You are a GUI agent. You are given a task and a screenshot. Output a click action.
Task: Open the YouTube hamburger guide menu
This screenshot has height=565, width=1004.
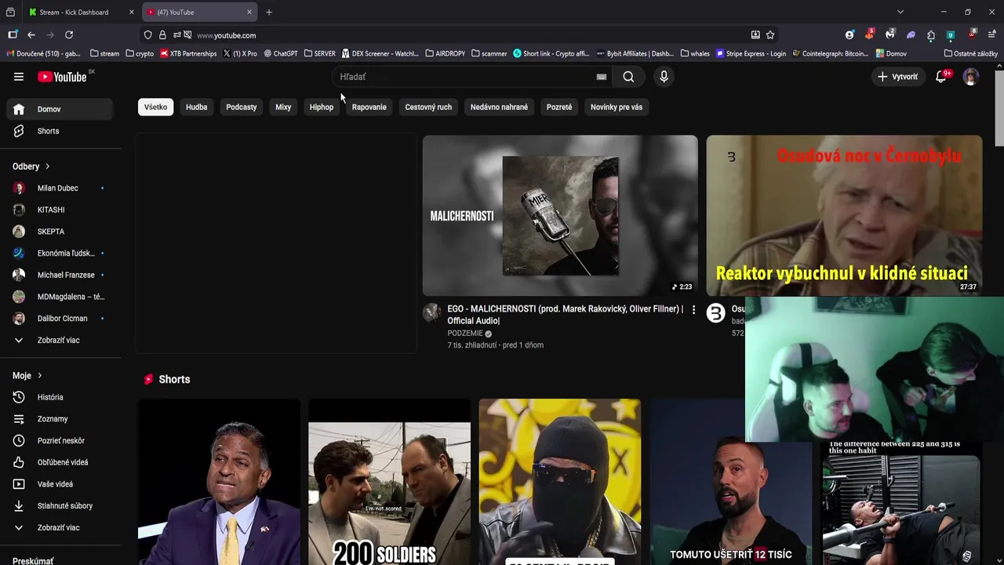click(19, 77)
